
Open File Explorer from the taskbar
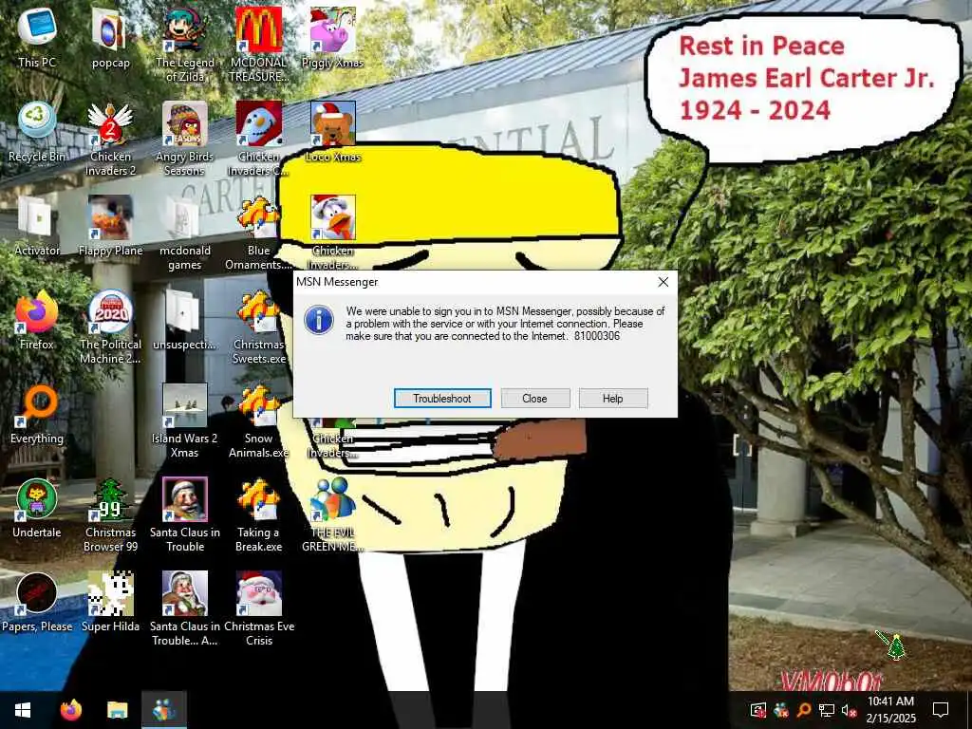coord(117,710)
